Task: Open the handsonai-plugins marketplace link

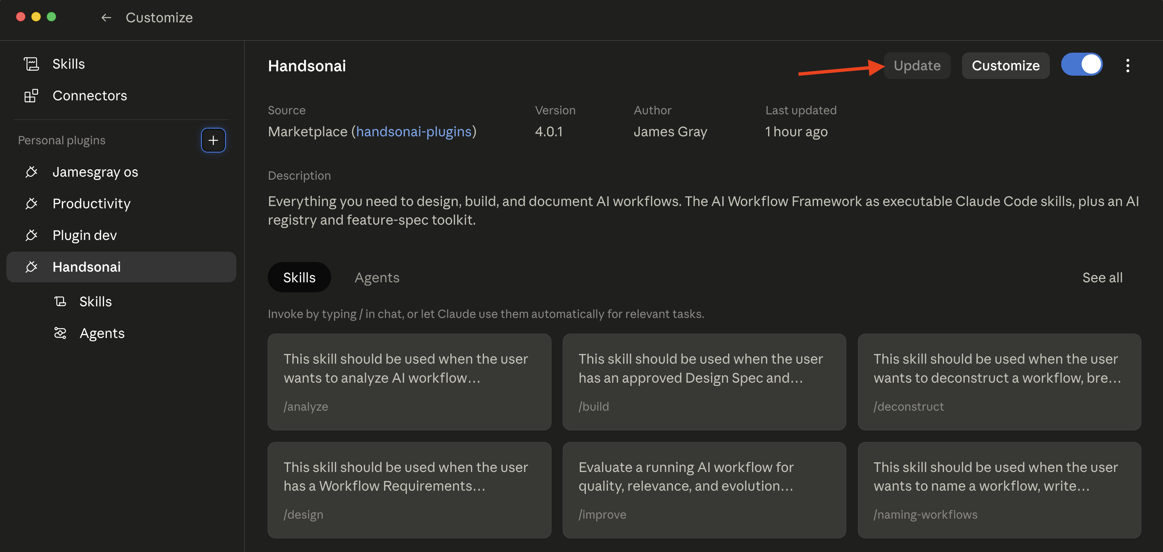Action: tap(414, 132)
